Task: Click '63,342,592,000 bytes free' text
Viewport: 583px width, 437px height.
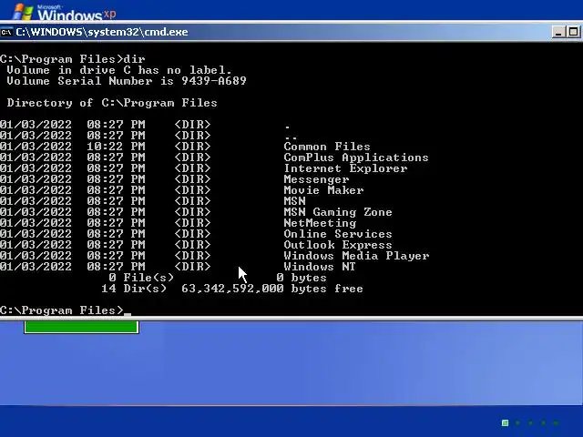Action: click(272, 289)
